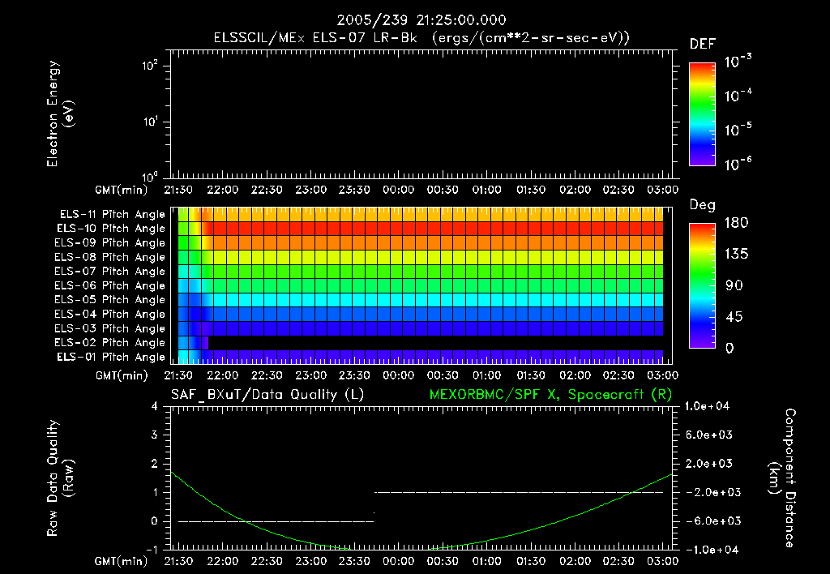Click the 90 degree scale label
The width and height of the screenshot is (830, 574).
coord(734,285)
